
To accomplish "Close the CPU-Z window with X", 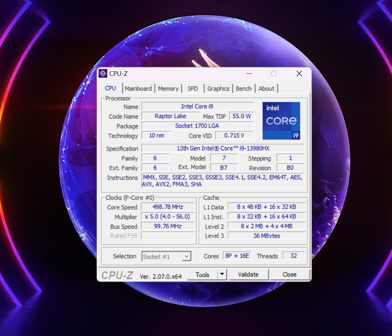I will (x=299, y=74).
